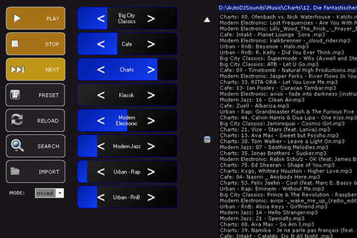Click the magnifying glass search icon
This screenshot has height=238, width=357.
coord(17,146)
